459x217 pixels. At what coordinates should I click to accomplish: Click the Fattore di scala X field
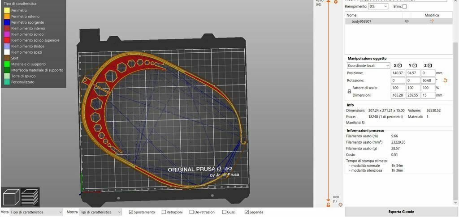(398, 88)
